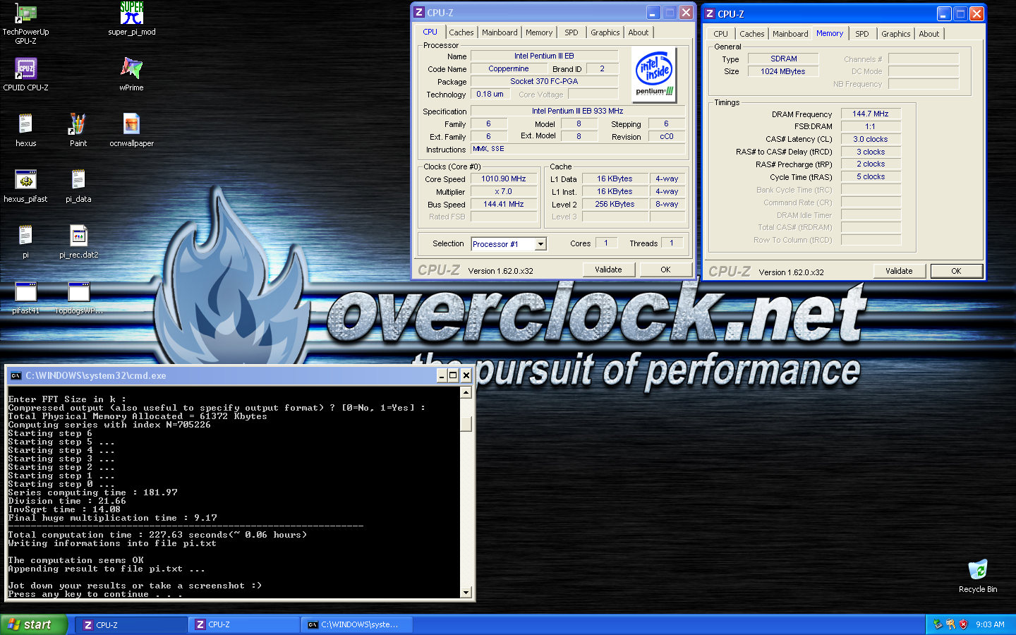This screenshot has width=1016, height=635.
Task: Click Validate in left CPU-Z window
Action: [608, 270]
